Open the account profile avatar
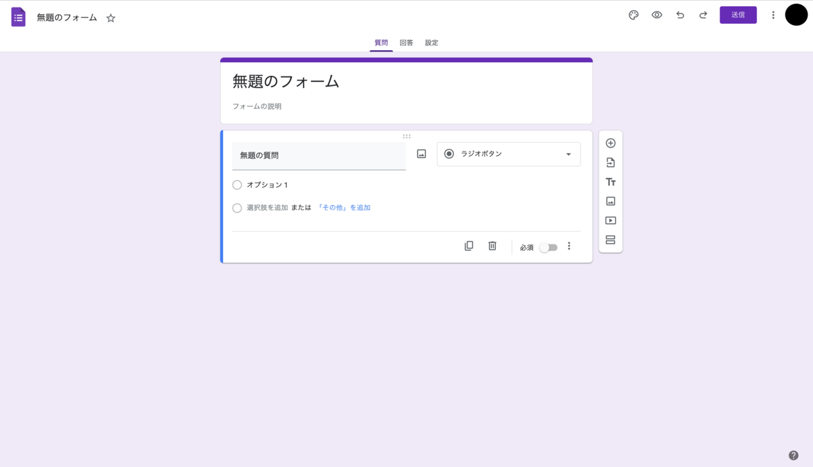The image size is (813, 467). [796, 15]
